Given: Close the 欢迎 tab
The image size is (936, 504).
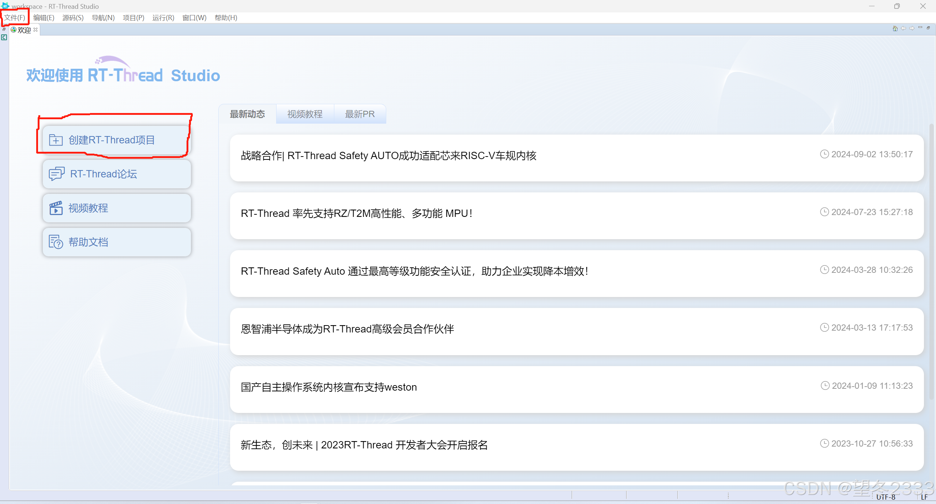Looking at the screenshot, I should point(35,30).
